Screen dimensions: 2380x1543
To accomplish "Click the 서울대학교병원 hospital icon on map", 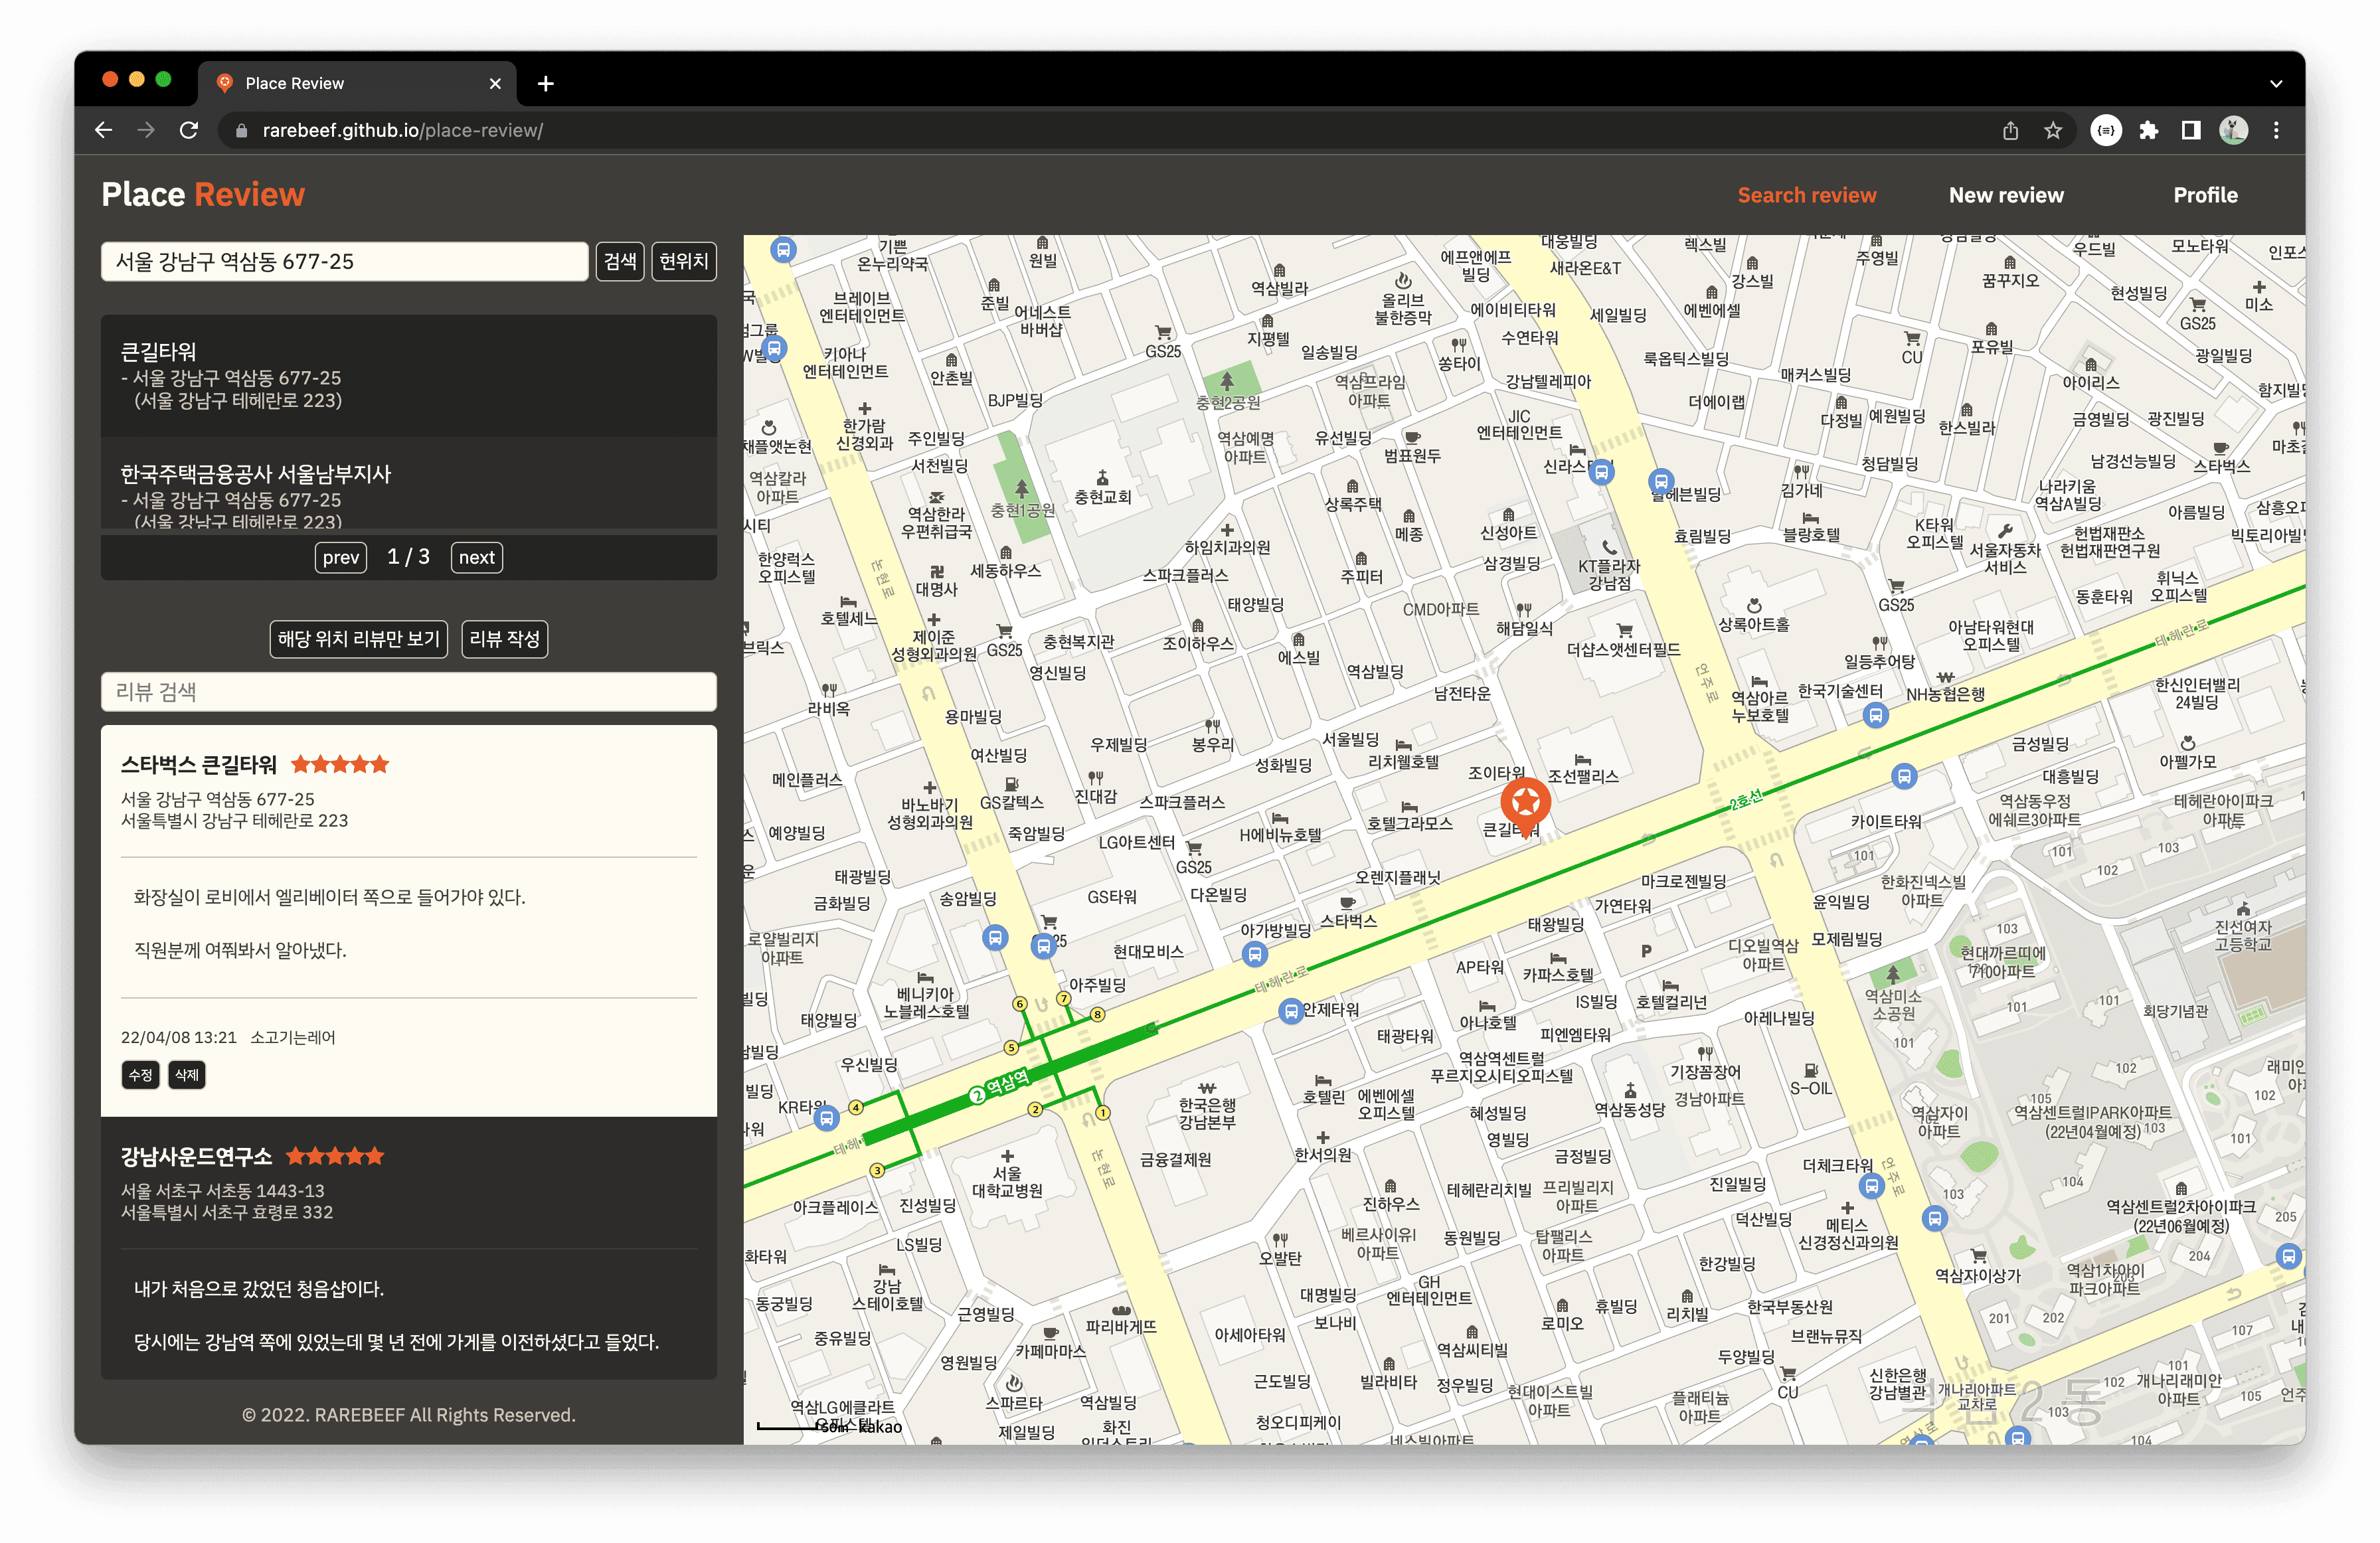I will pyautogui.click(x=1007, y=1156).
